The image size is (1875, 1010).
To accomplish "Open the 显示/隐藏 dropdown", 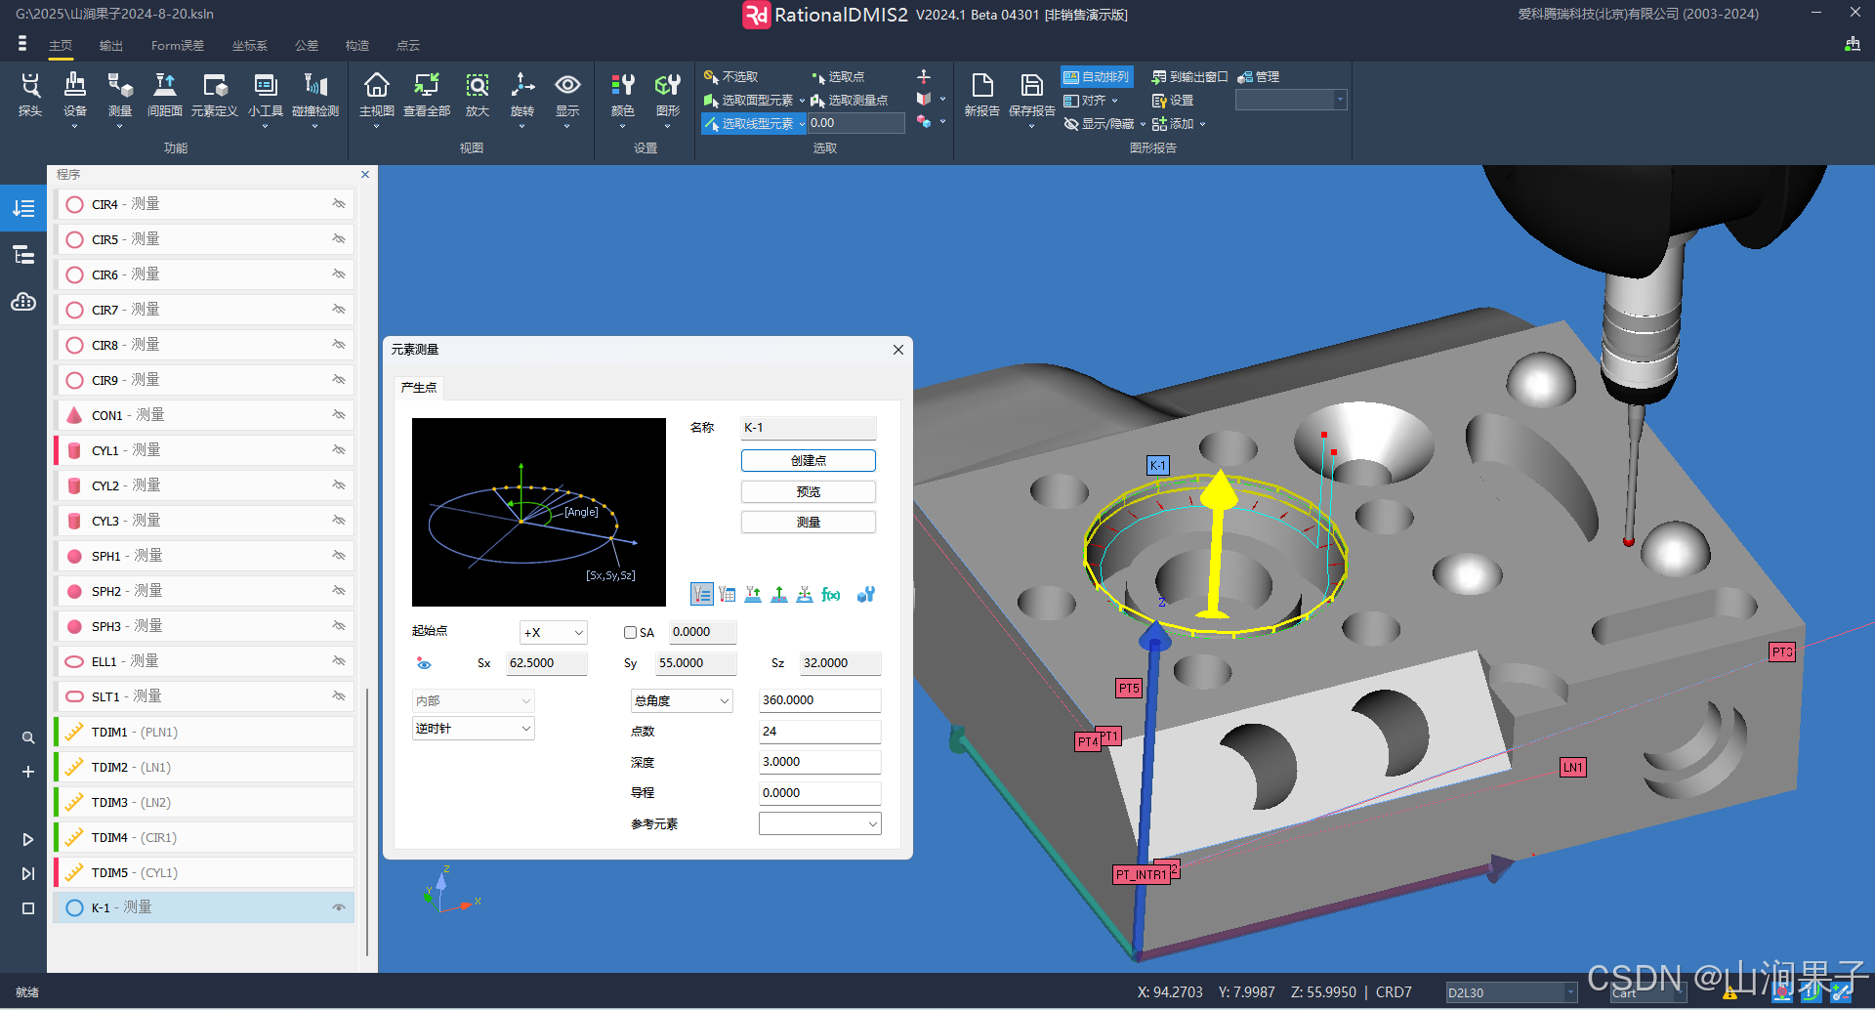I will 1104,124.
